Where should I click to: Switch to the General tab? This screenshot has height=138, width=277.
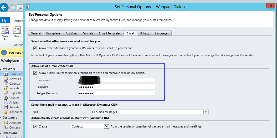coord(35,33)
